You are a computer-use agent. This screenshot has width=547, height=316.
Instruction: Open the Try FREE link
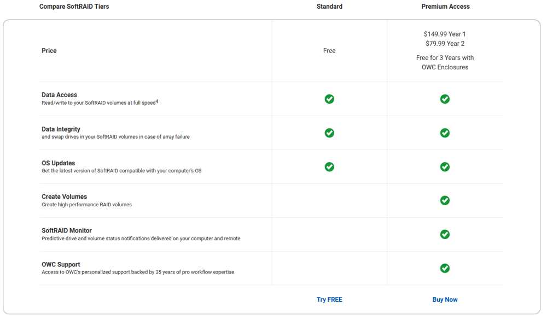pyautogui.click(x=329, y=300)
